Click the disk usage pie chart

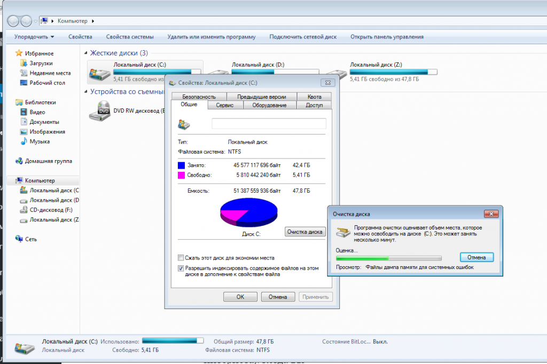tap(249, 212)
